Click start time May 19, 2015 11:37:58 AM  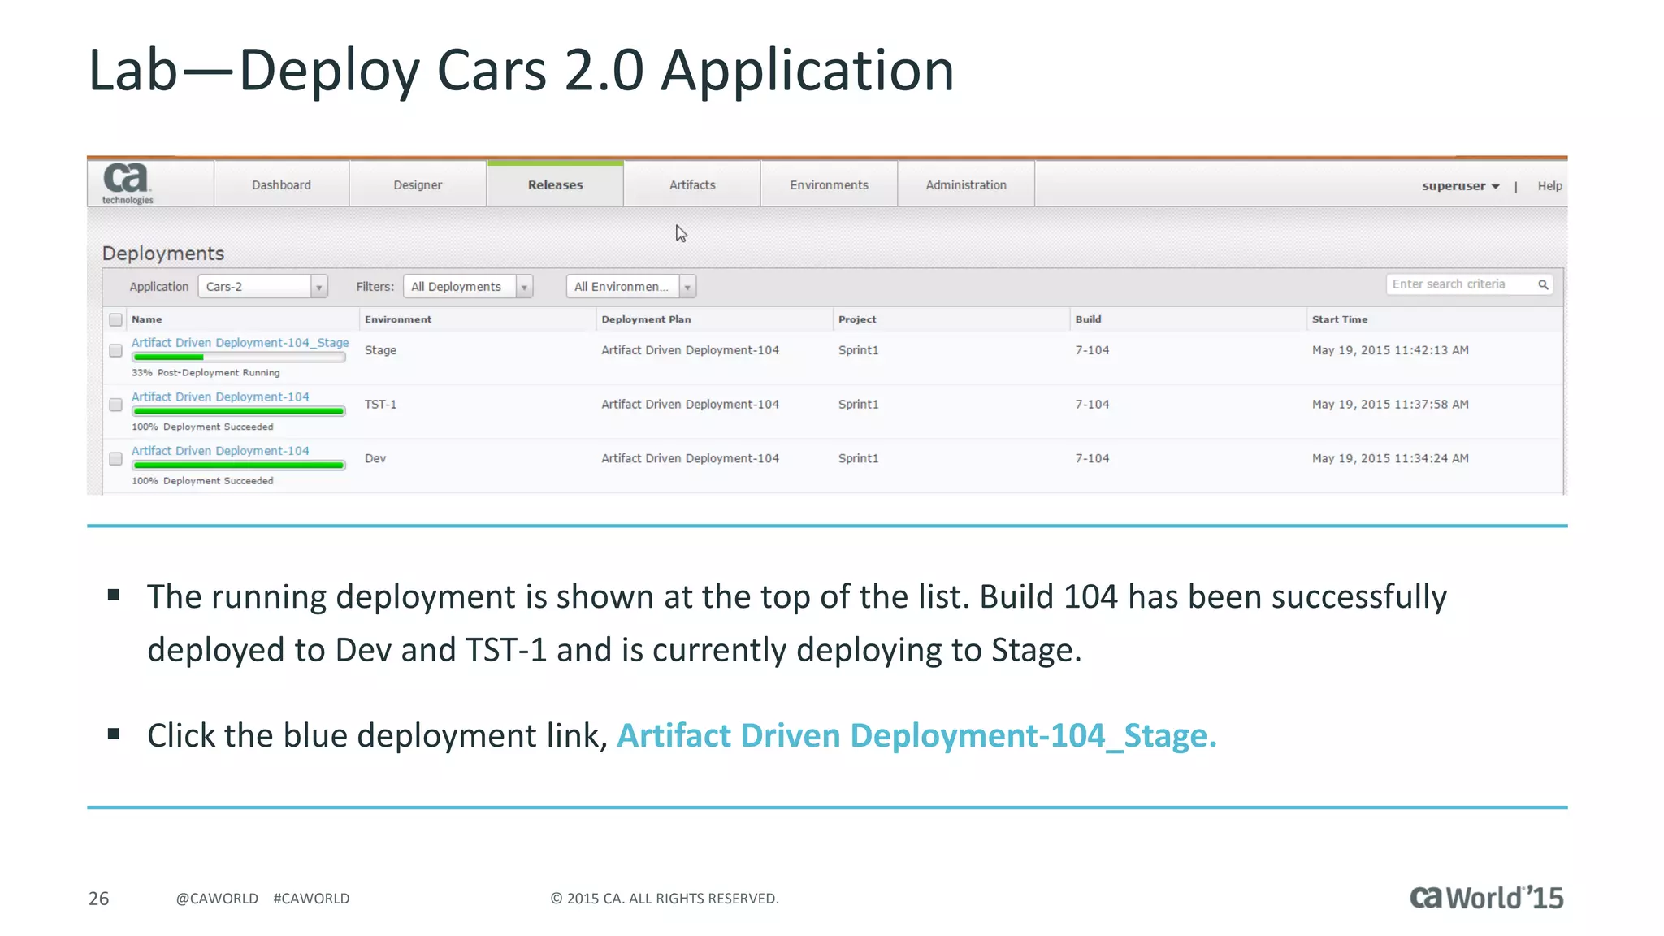(x=1390, y=405)
